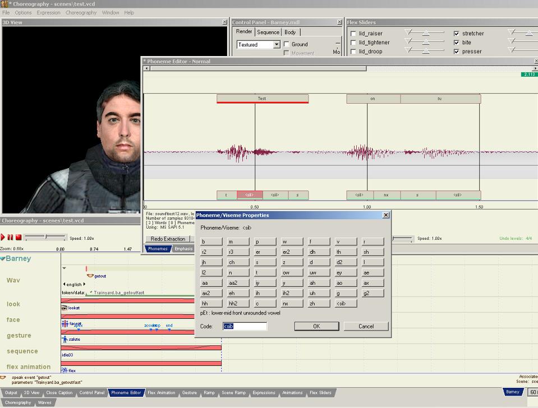The height and width of the screenshot is (408, 538).
Task: Choose the 'hh2' phoneme button
Action: point(238,303)
